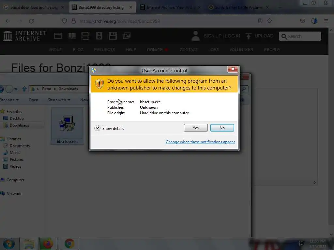The height and width of the screenshot is (250, 334).
Task: Open HELP menu item
Action: [x=131, y=49]
